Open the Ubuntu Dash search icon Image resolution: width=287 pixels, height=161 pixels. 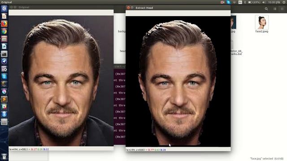coord(4,8)
